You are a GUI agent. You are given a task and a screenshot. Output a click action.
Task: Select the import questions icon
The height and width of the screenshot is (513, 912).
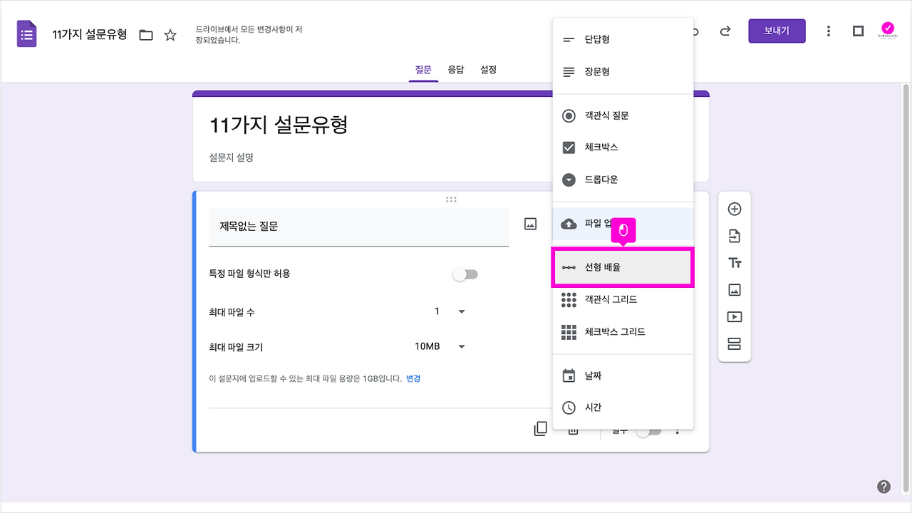point(734,235)
